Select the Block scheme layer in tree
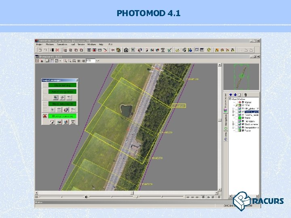This screenshot has height=218, width=291. point(251,124)
